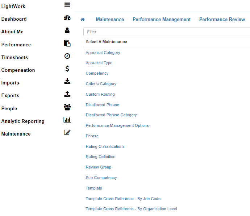This screenshot has height=216, width=250.
Task: Open the Performance documents icon
Action: [x=67, y=43]
